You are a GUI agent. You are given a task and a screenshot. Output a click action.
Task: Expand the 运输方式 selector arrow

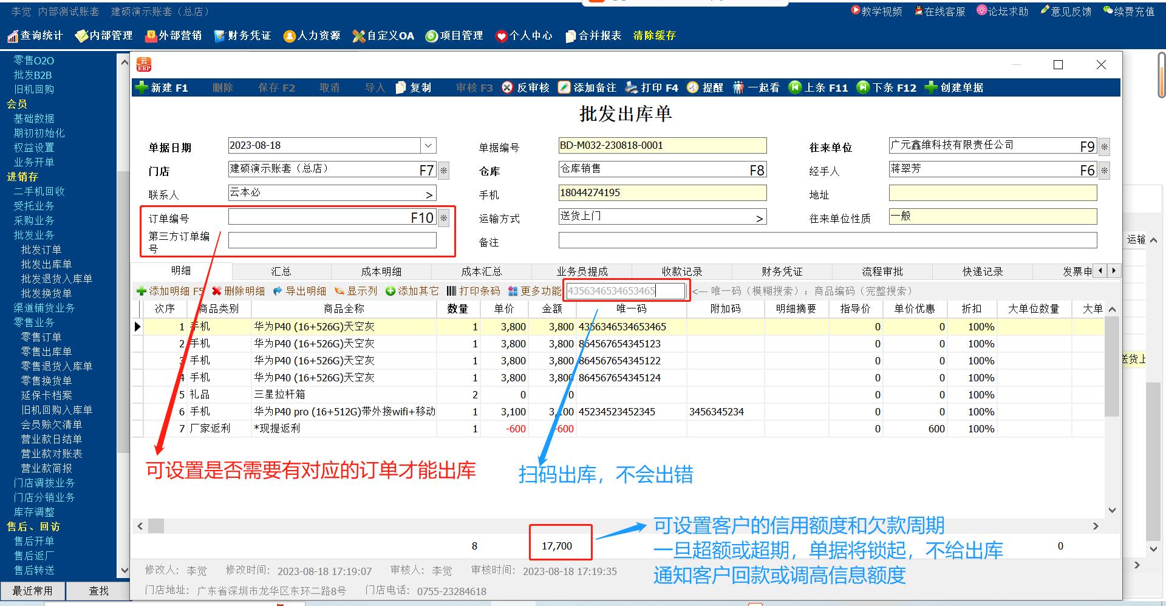click(x=759, y=219)
